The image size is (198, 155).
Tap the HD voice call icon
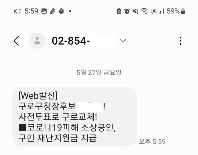154,11
